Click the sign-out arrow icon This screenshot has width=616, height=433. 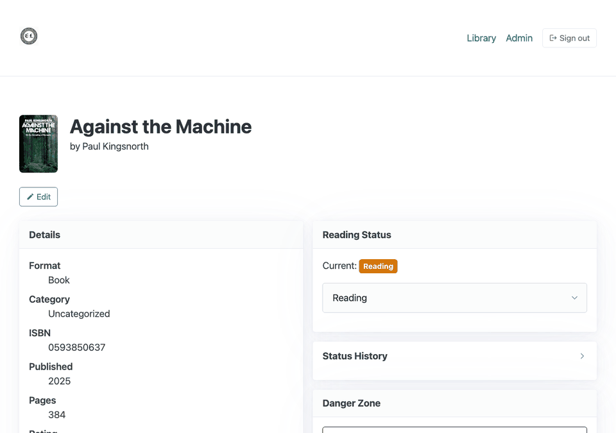(x=553, y=38)
